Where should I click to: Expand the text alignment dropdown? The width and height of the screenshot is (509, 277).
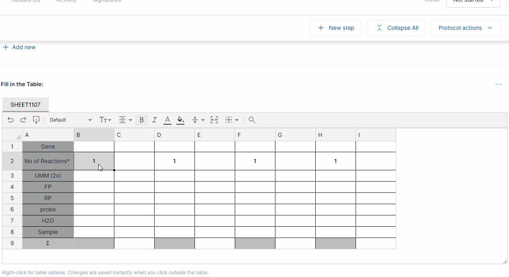[x=125, y=120]
